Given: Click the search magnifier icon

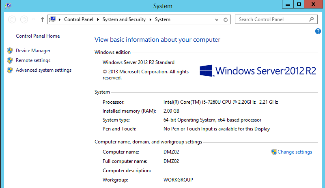Looking at the screenshot, I should tap(311, 19).
